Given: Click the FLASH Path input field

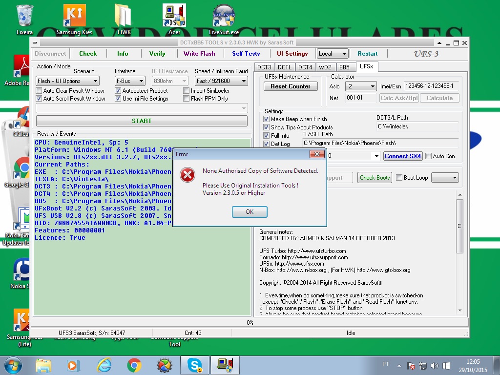Looking at the screenshot, I should (x=380, y=143).
